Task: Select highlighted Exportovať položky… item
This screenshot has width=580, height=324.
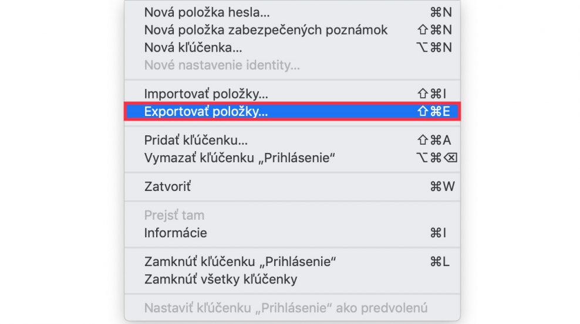Action: (292, 111)
